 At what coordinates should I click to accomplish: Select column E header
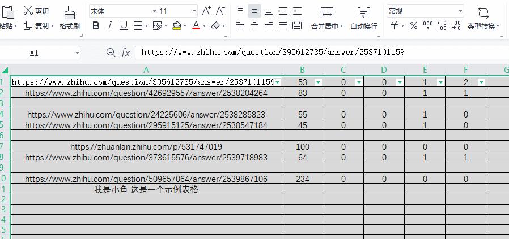click(x=425, y=70)
